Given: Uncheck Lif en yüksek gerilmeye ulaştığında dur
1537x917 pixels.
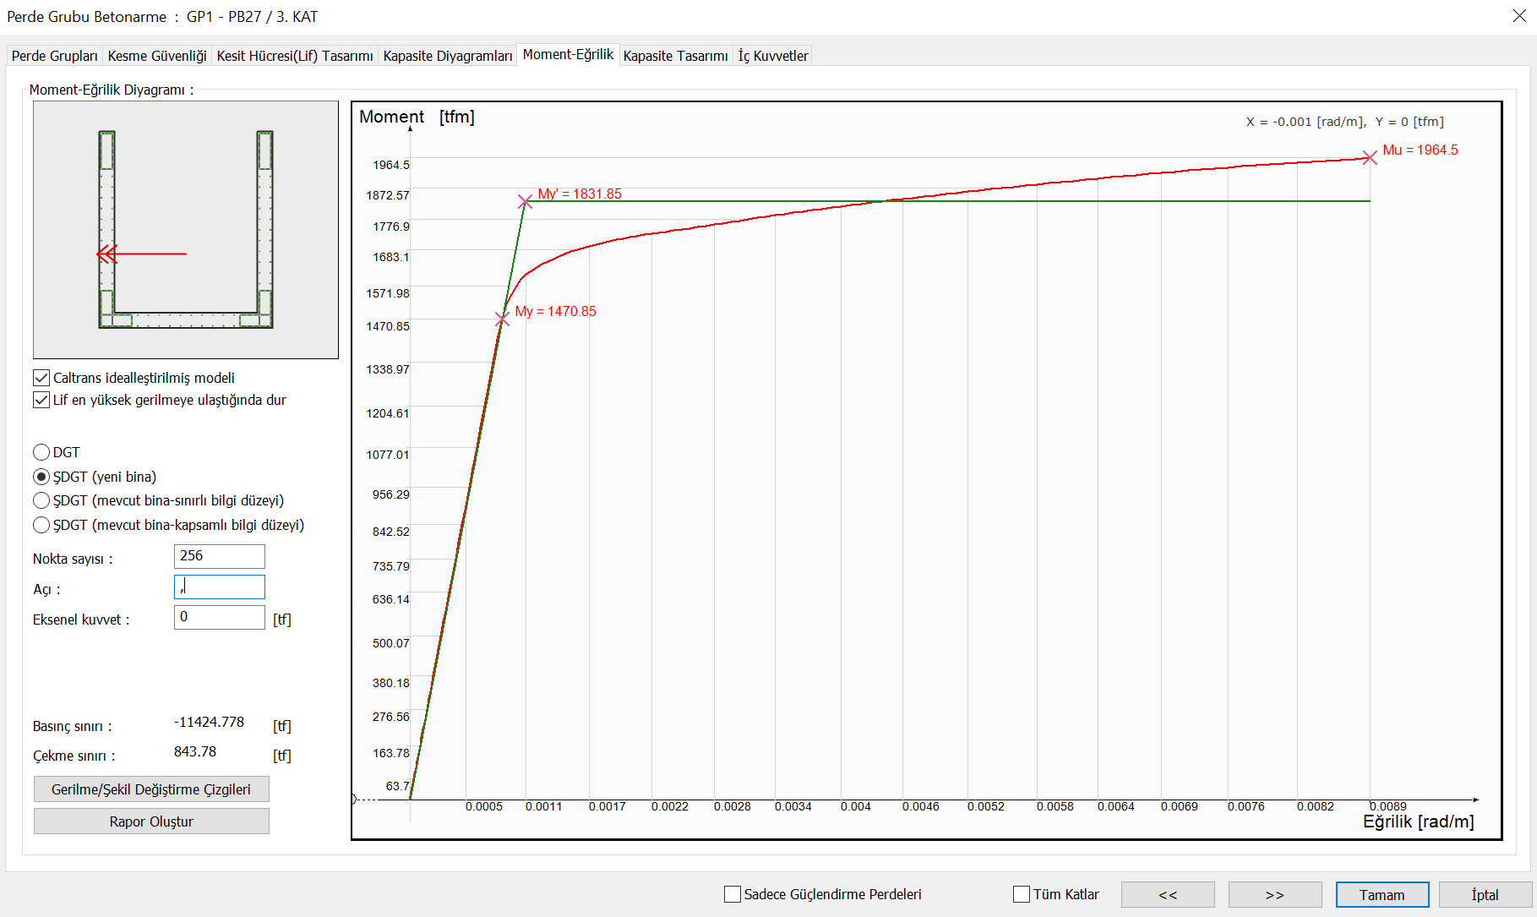Looking at the screenshot, I should pos(41,400).
